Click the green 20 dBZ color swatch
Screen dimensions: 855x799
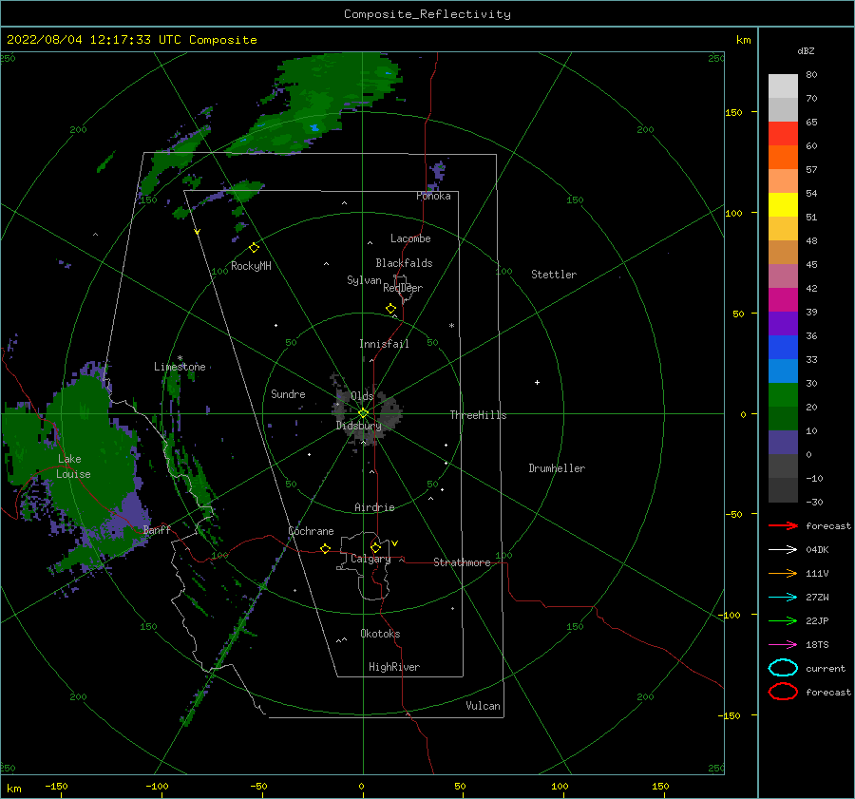(x=783, y=395)
